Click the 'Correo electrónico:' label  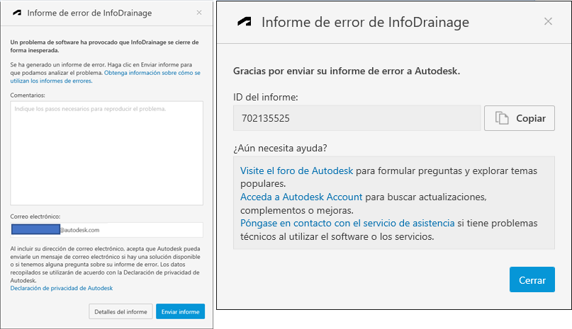(x=35, y=217)
